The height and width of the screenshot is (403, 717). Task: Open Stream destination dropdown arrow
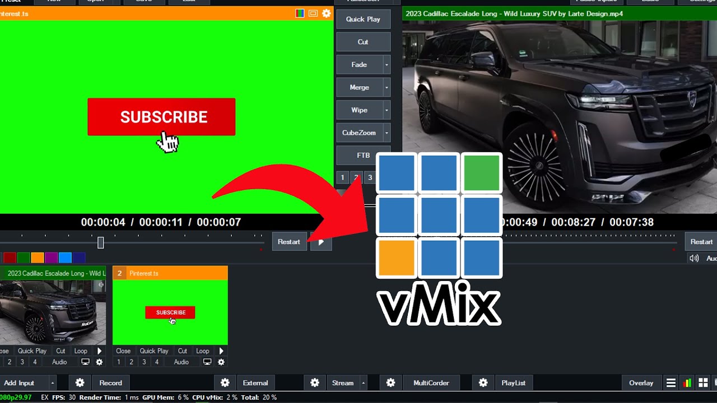click(364, 383)
